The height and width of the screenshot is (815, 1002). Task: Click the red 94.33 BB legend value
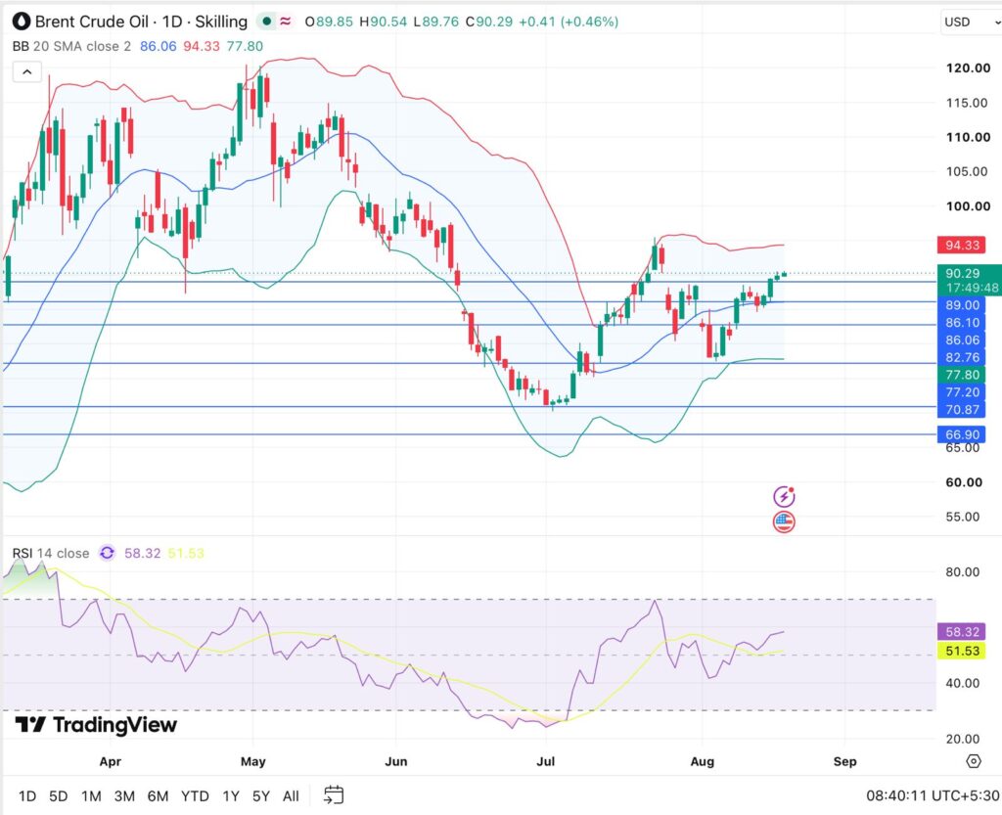202,47
